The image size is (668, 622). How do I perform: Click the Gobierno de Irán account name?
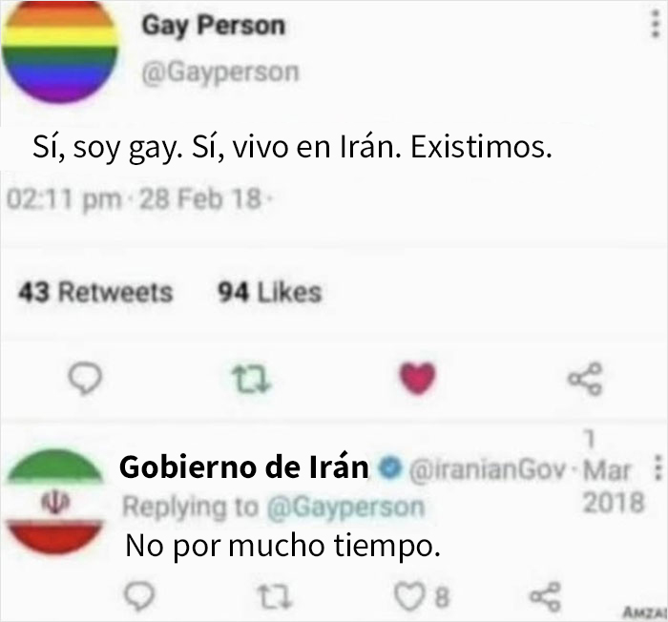tap(244, 466)
